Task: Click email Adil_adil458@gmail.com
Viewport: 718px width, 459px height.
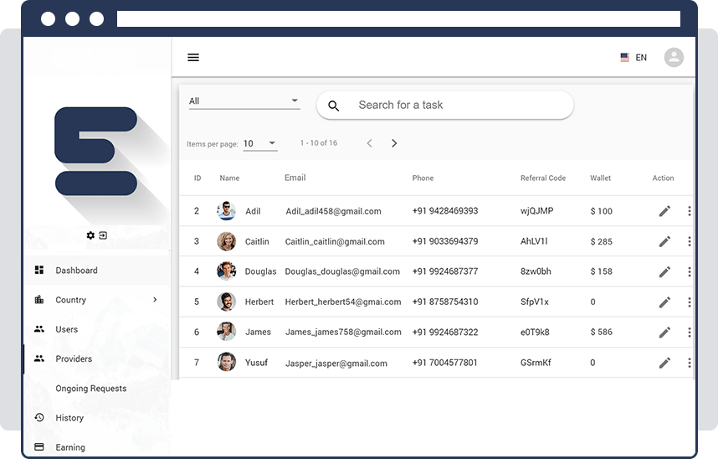Action: pos(333,211)
